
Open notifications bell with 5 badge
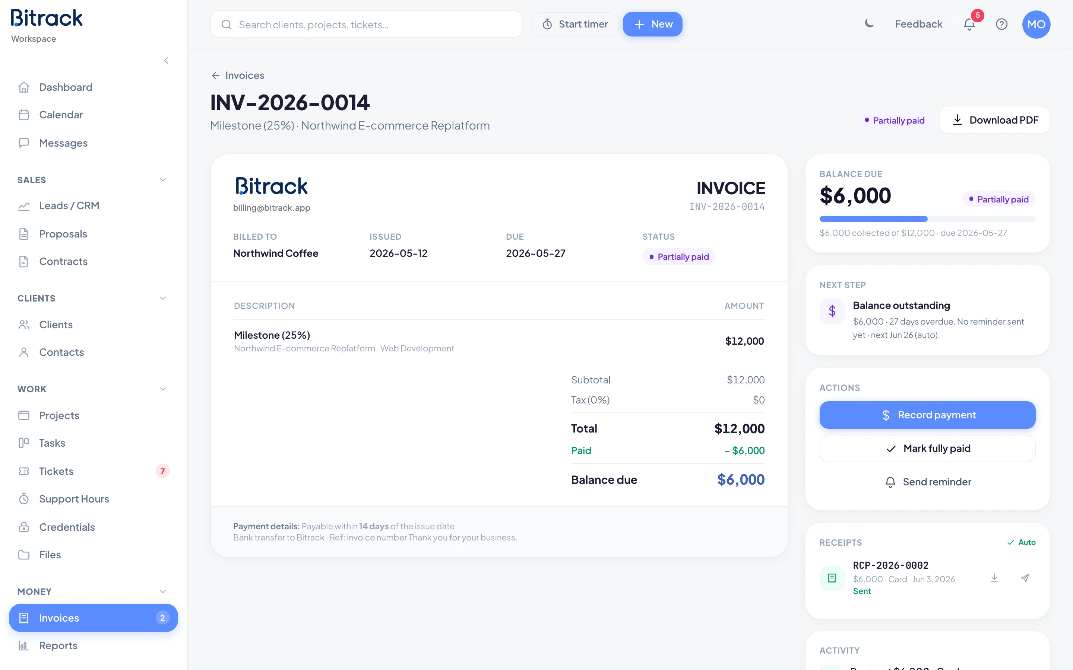pos(969,24)
